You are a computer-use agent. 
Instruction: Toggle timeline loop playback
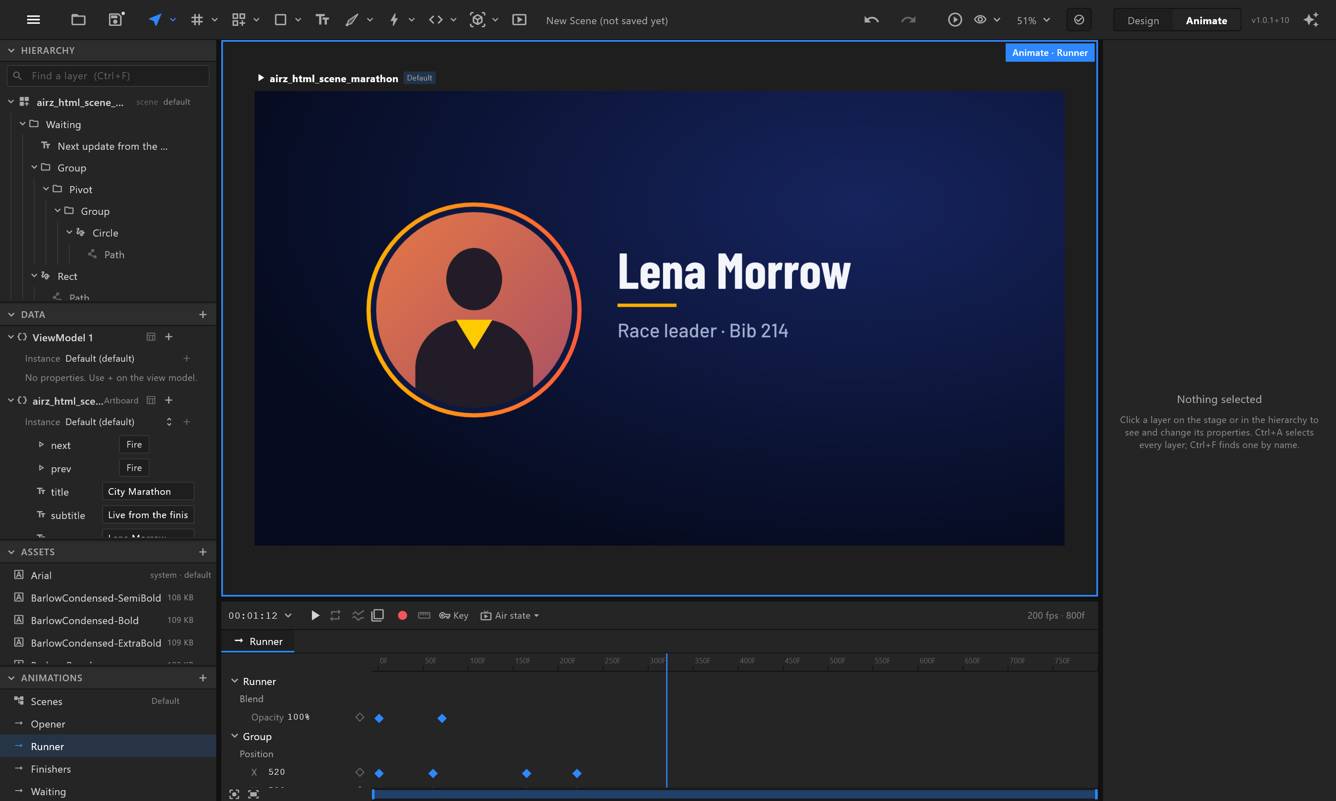(335, 615)
